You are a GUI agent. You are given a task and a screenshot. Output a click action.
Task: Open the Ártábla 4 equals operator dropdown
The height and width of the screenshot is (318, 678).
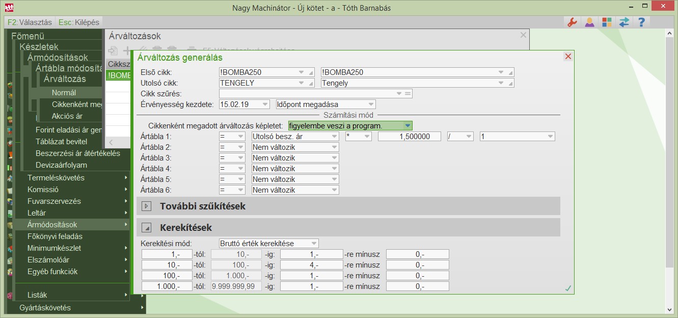point(240,169)
